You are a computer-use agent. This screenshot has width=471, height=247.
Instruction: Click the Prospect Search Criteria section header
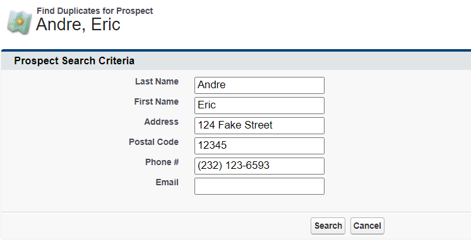click(x=75, y=61)
